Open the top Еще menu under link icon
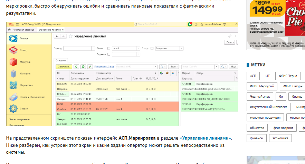Viewport: 305px width, 164px height. tap(230, 42)
